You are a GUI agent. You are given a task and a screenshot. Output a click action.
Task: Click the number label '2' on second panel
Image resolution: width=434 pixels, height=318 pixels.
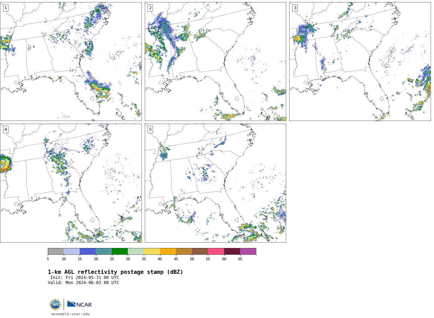(150, 8)
